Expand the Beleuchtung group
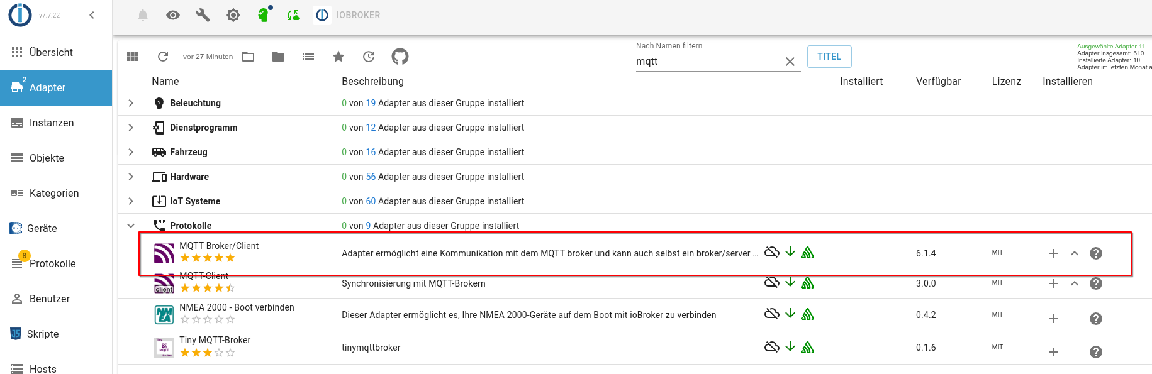This screenshot has height=374, width=1152. (x=131, y=103)
